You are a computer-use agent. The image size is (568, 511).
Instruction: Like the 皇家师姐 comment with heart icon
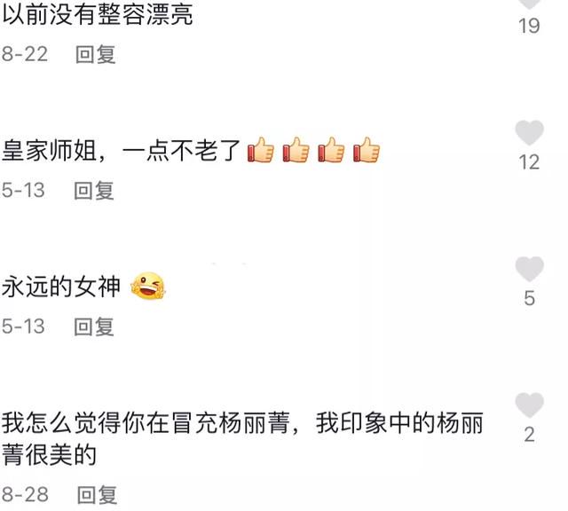[529, 133]
